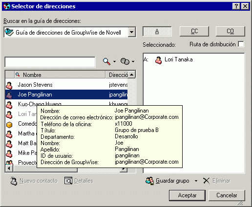Screen dimensions: 252x207
Task: Click the name search input field
Action: (50, 62)
